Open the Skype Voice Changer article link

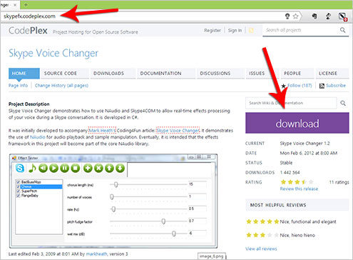(x=178, y=131)
